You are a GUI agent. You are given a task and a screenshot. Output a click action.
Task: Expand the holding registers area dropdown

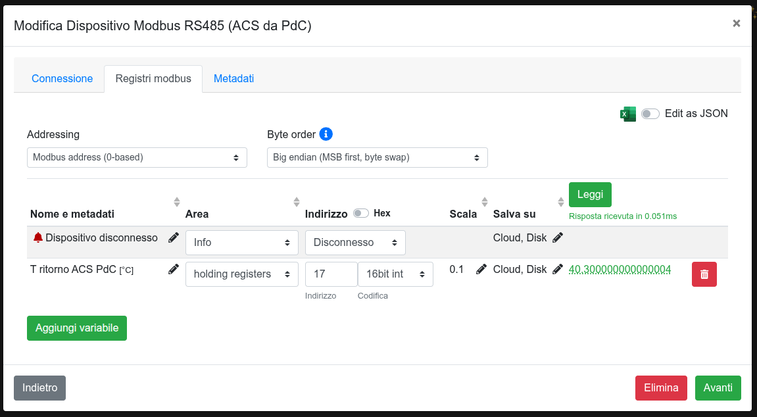242,274
